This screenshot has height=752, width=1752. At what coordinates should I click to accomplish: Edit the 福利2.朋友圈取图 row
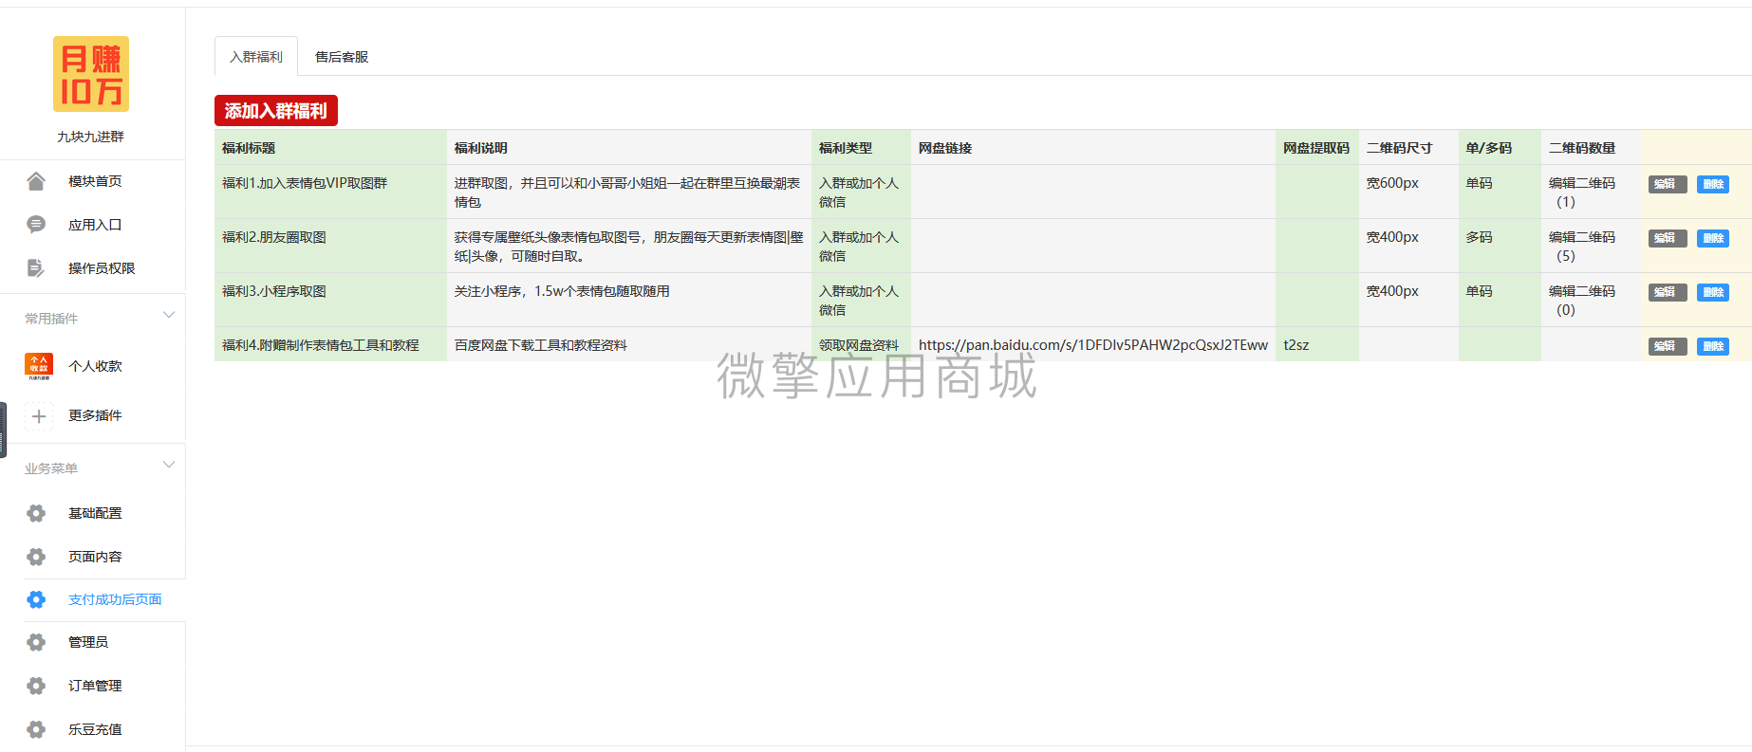click(1668, 238)
